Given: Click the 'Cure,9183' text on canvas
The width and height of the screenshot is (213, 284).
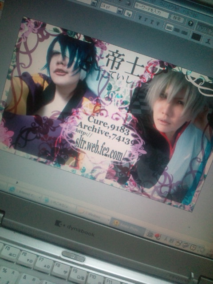Looking at the screenshot, I should [108, 126].
